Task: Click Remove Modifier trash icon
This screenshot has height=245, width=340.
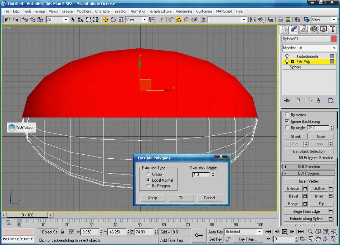Action: (318, 101)
